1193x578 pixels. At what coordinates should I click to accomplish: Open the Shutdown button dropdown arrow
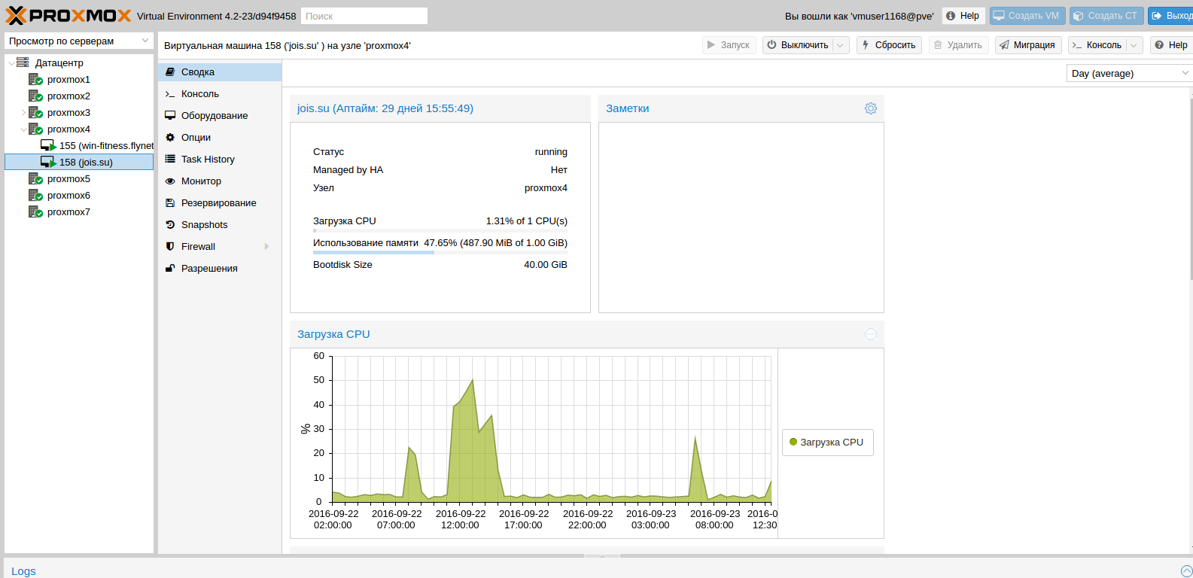tap(841, 45)
